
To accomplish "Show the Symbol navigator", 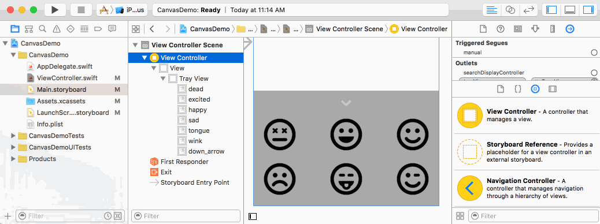I will coord(29,29).
